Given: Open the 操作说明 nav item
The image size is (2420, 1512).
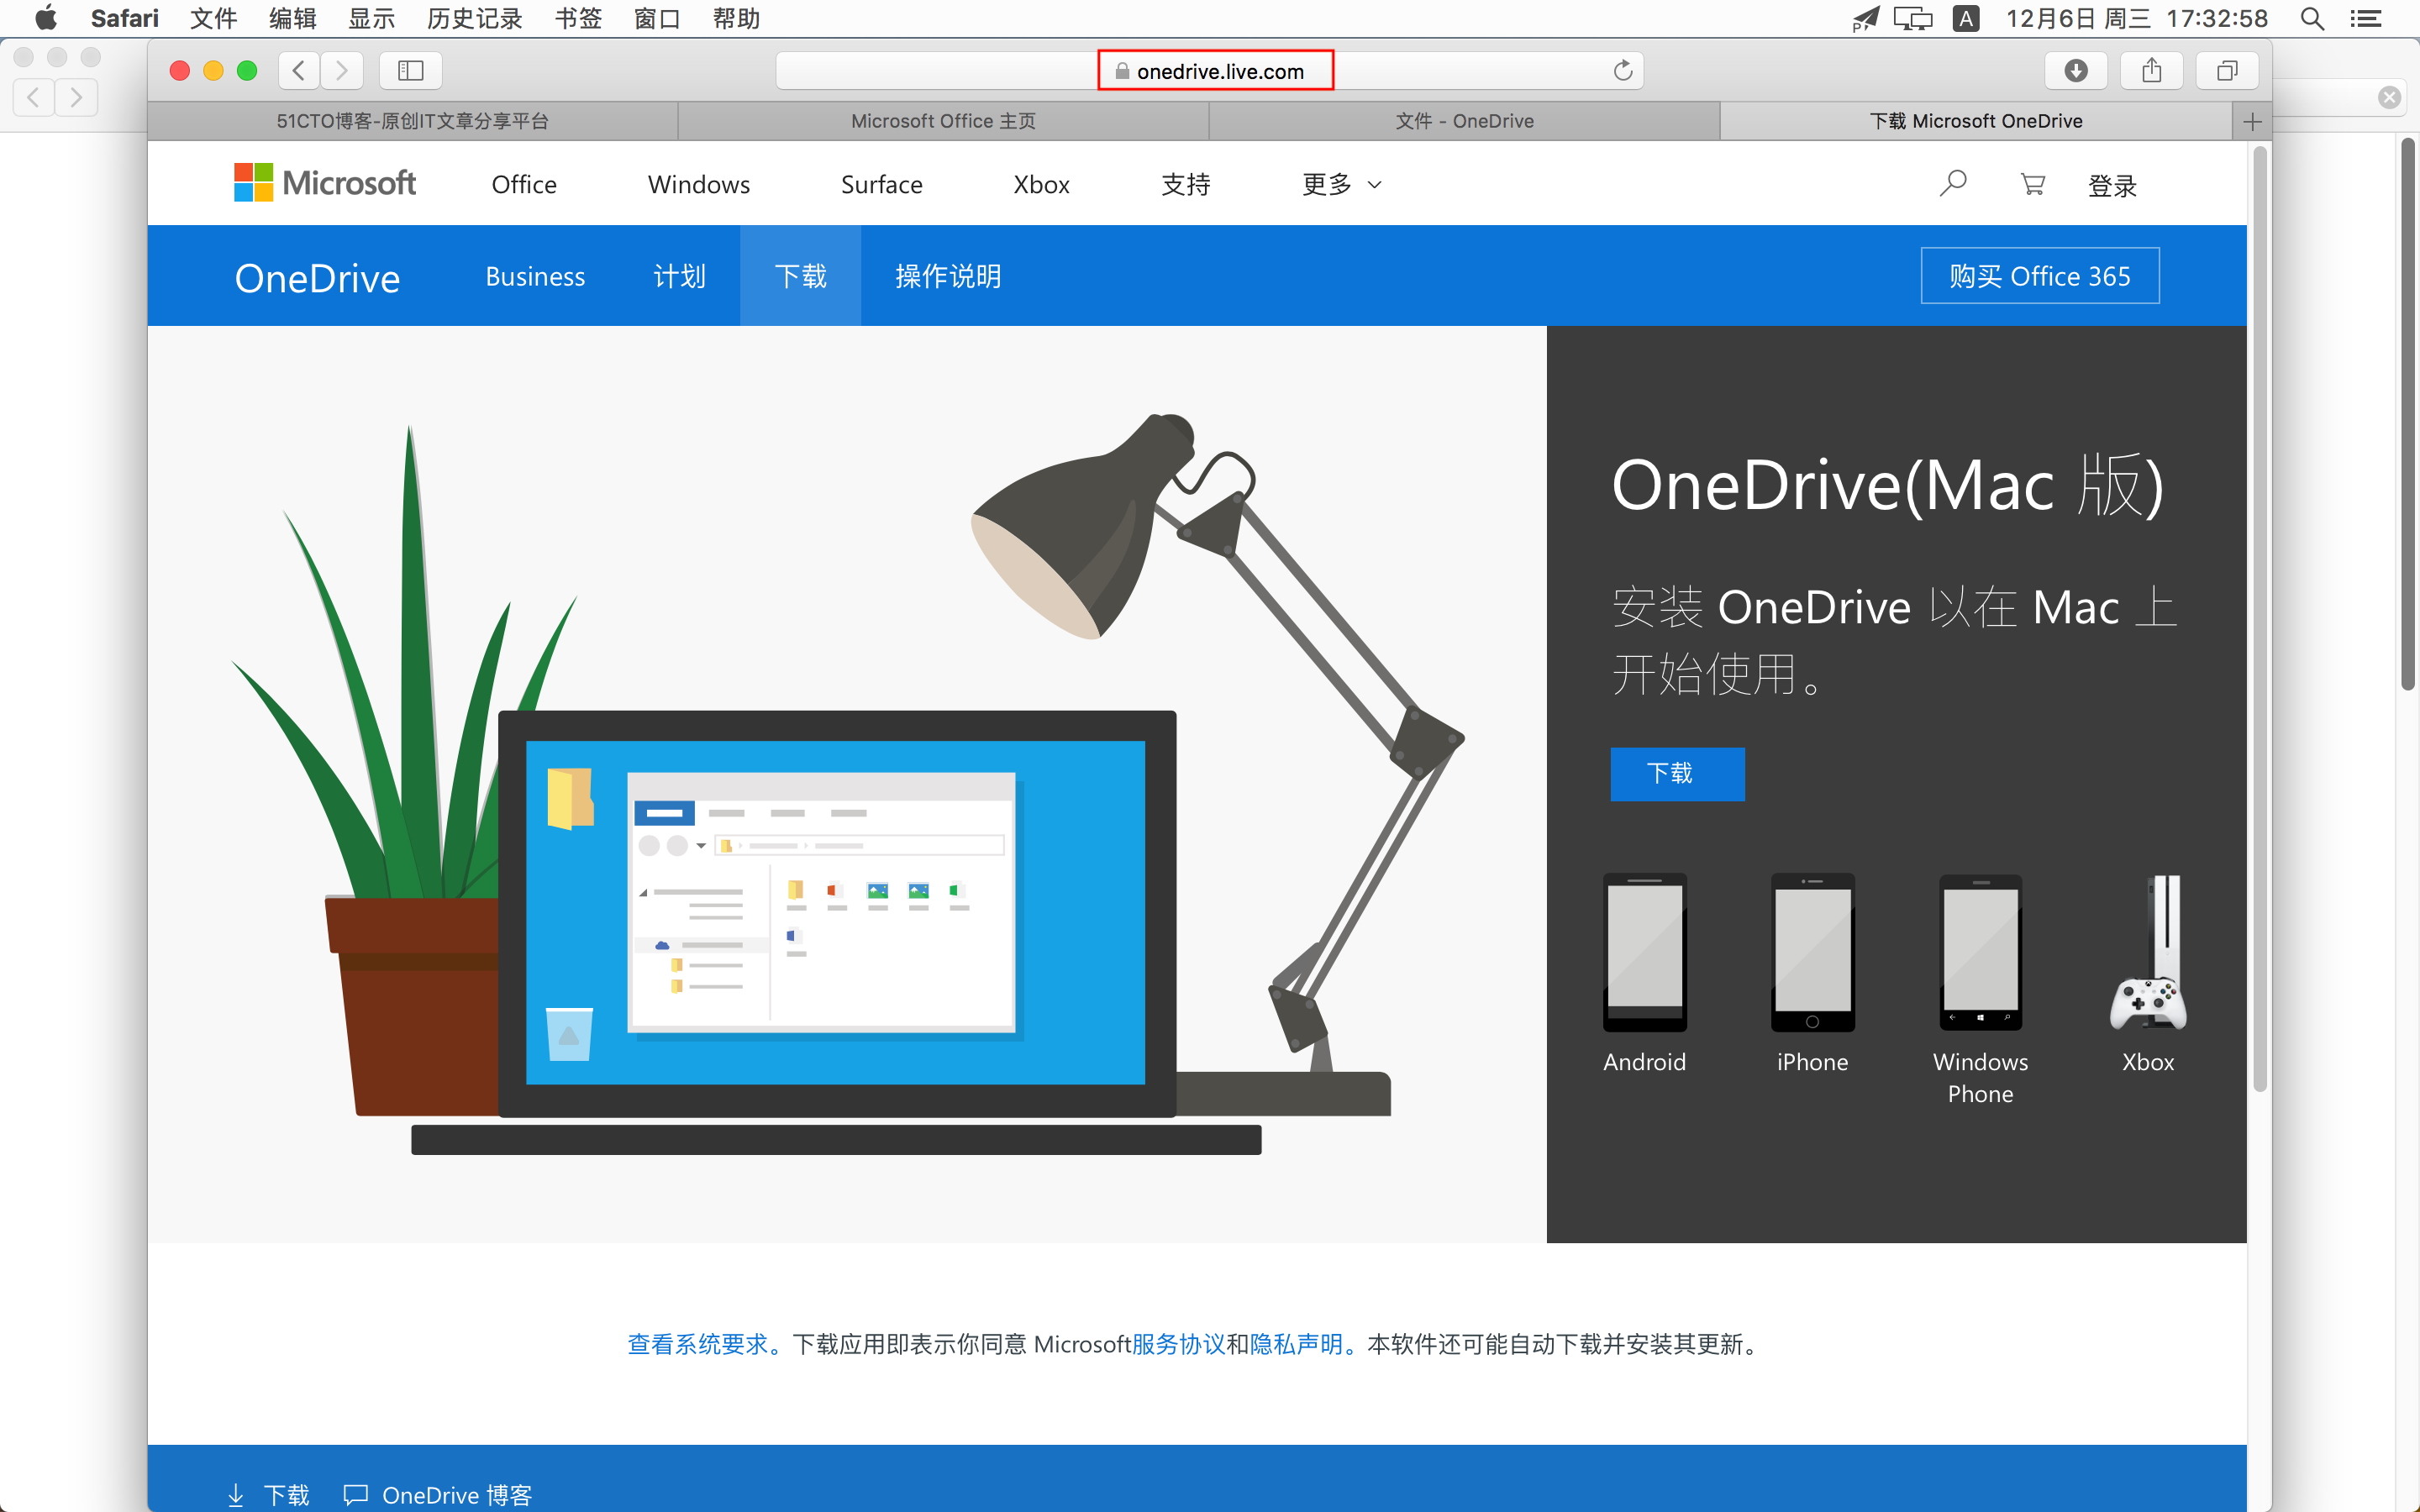Looking at the screenshot, I should 948,276.
